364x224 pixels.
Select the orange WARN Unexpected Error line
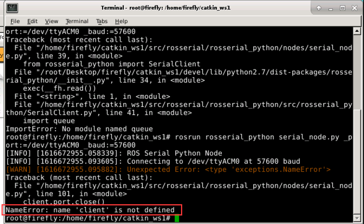coord(167,169)
